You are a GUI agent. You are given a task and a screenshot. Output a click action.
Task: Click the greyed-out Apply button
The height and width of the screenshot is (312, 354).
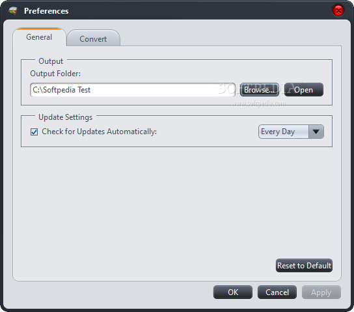tap(321, 292)
